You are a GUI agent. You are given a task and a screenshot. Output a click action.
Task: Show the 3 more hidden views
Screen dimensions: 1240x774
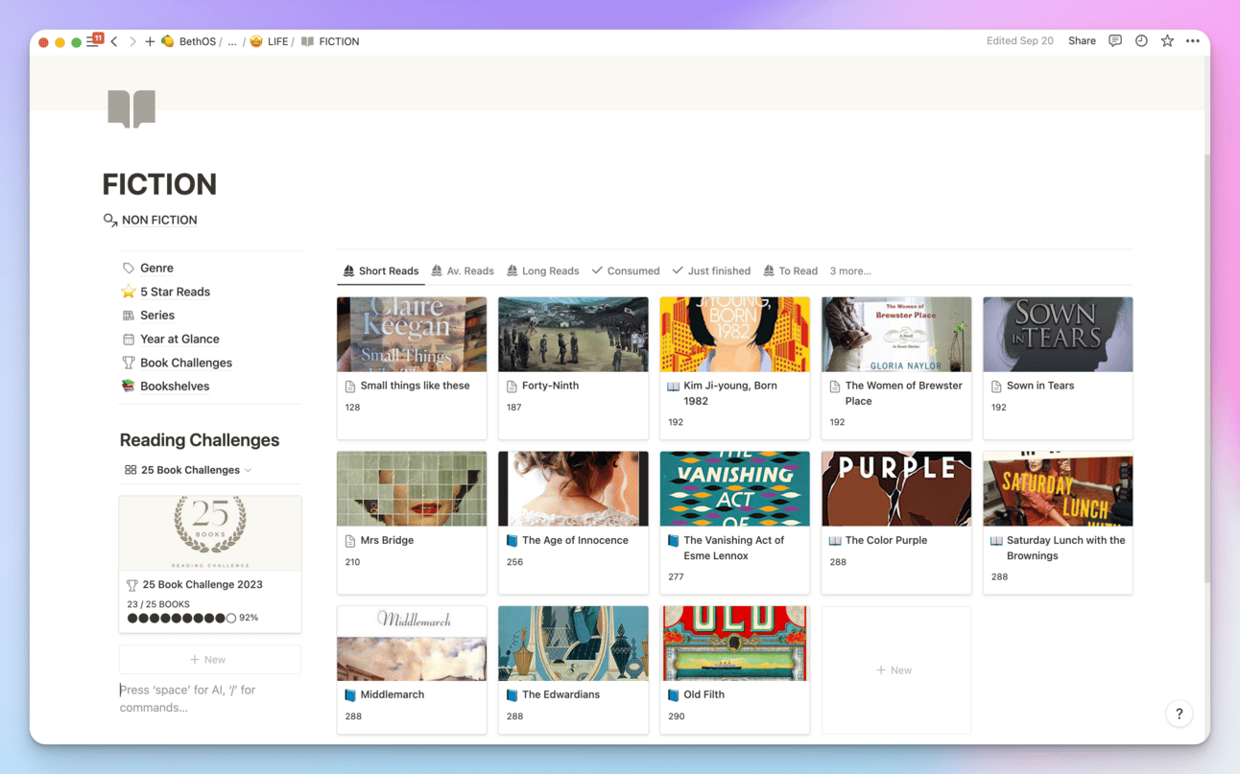pyautogui.click(x=850, y=271)
